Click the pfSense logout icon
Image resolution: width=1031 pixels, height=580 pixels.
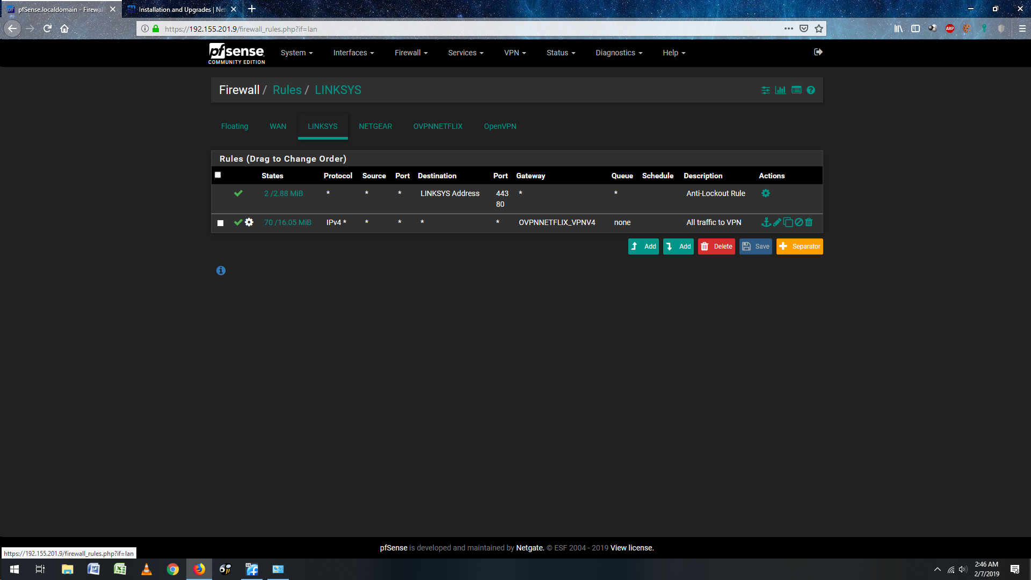click(818, 52)
